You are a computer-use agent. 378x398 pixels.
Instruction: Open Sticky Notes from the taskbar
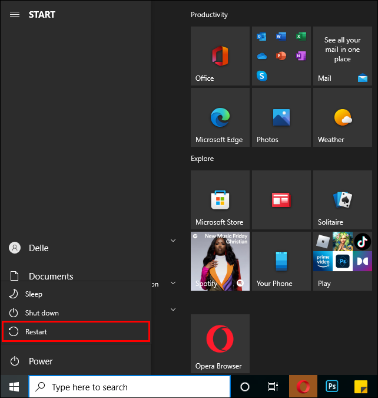pyautogui.click(x=360, y=387)
